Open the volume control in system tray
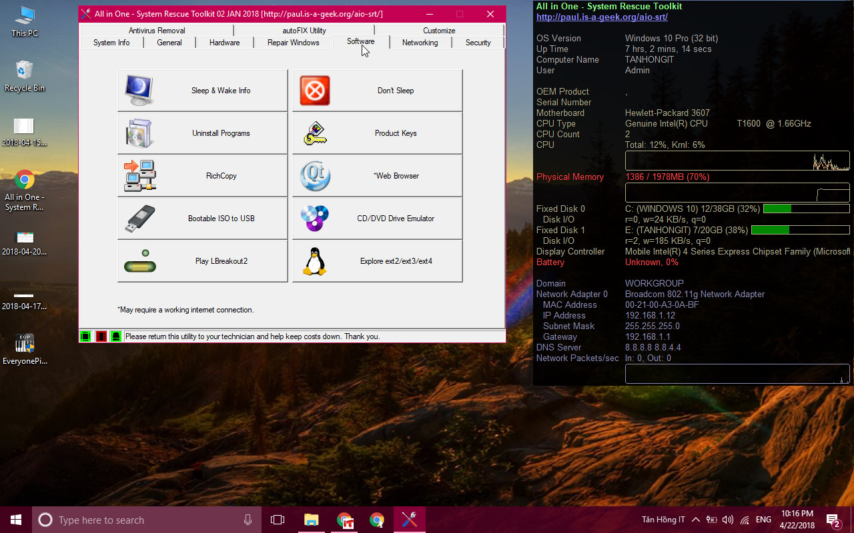 pyautogui.click(x=728, y=520)
